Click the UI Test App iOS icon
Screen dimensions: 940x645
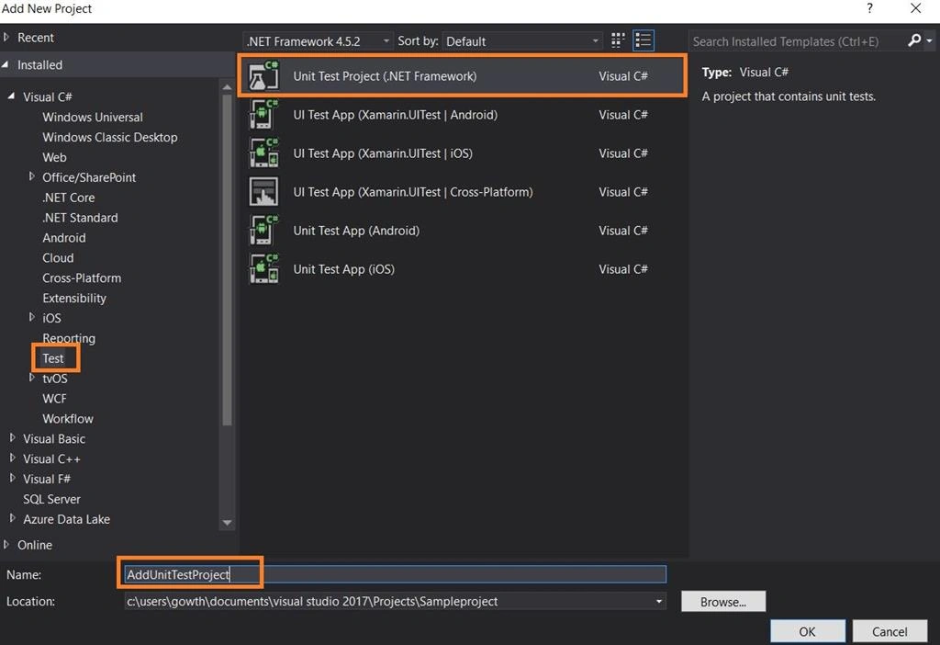click(x=263, y=153)
